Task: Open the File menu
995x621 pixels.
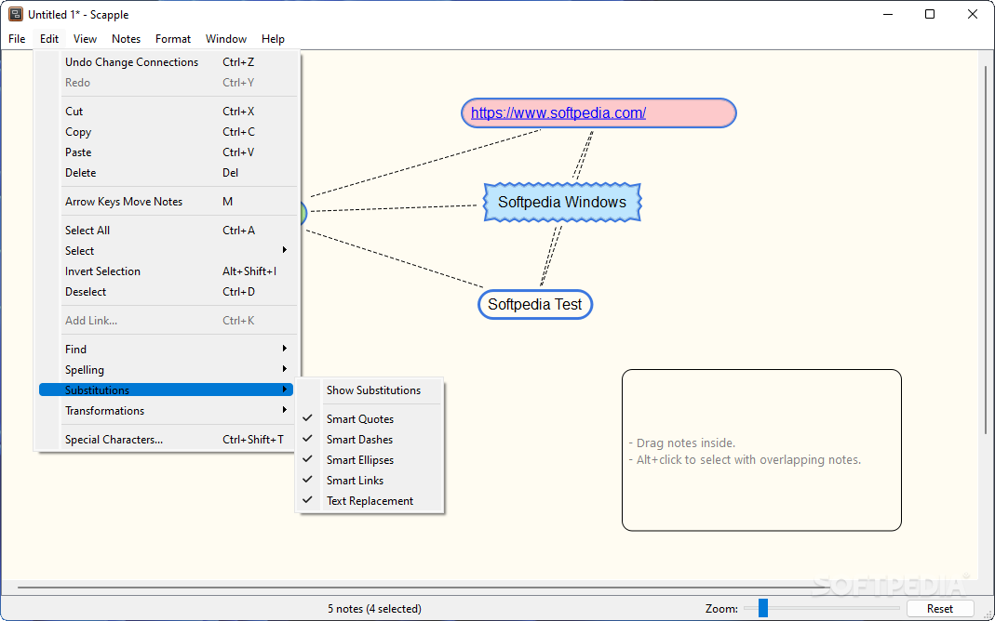Action: [17, 39]
